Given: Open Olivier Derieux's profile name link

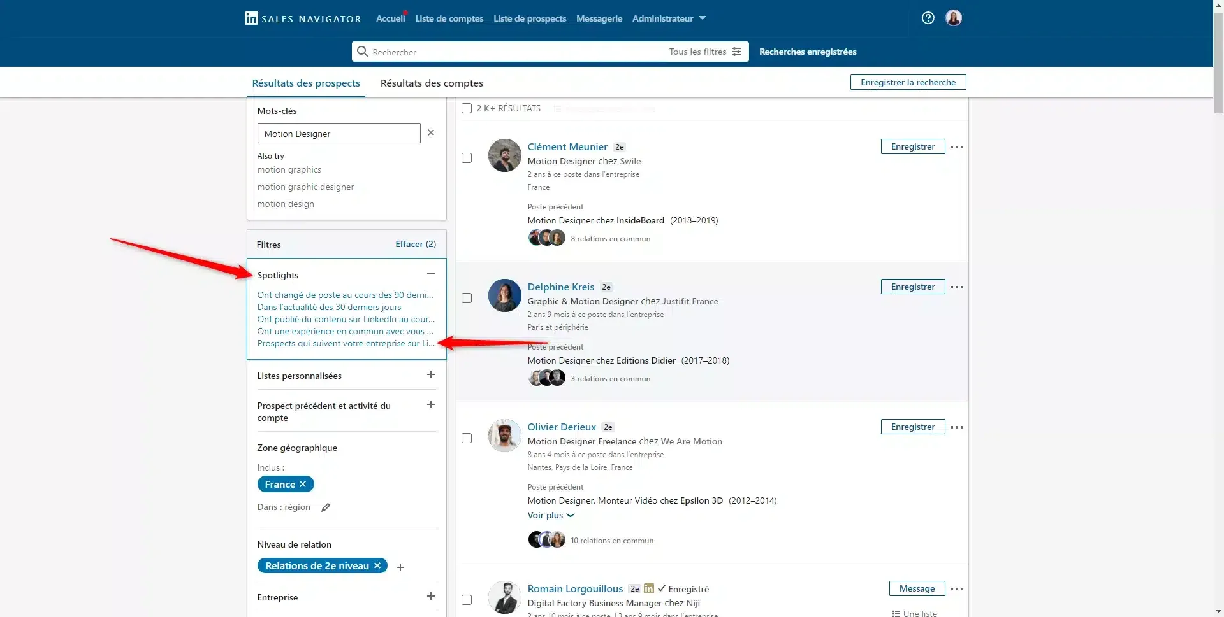Looking at the screenshot, I should [x=562, y=427].
